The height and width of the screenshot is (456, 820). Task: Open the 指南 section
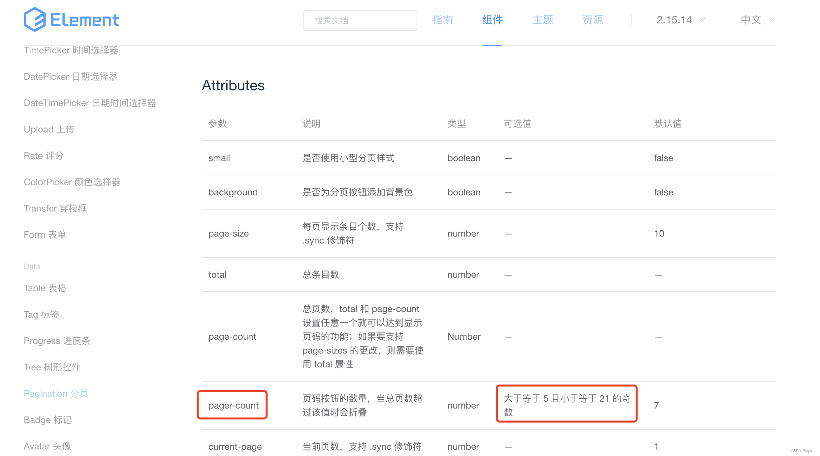click(x=442, y=20)
